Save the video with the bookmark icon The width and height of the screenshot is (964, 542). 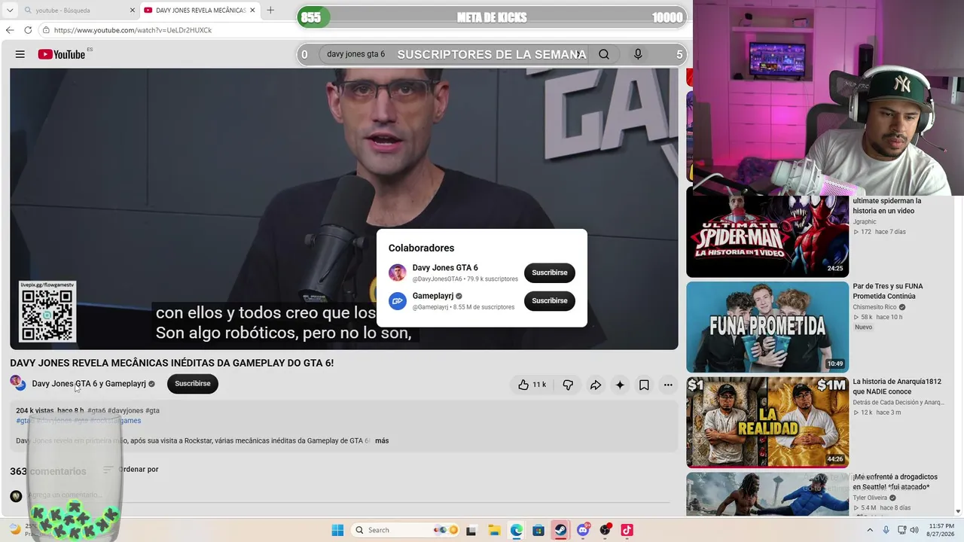(x=644, y=385)
